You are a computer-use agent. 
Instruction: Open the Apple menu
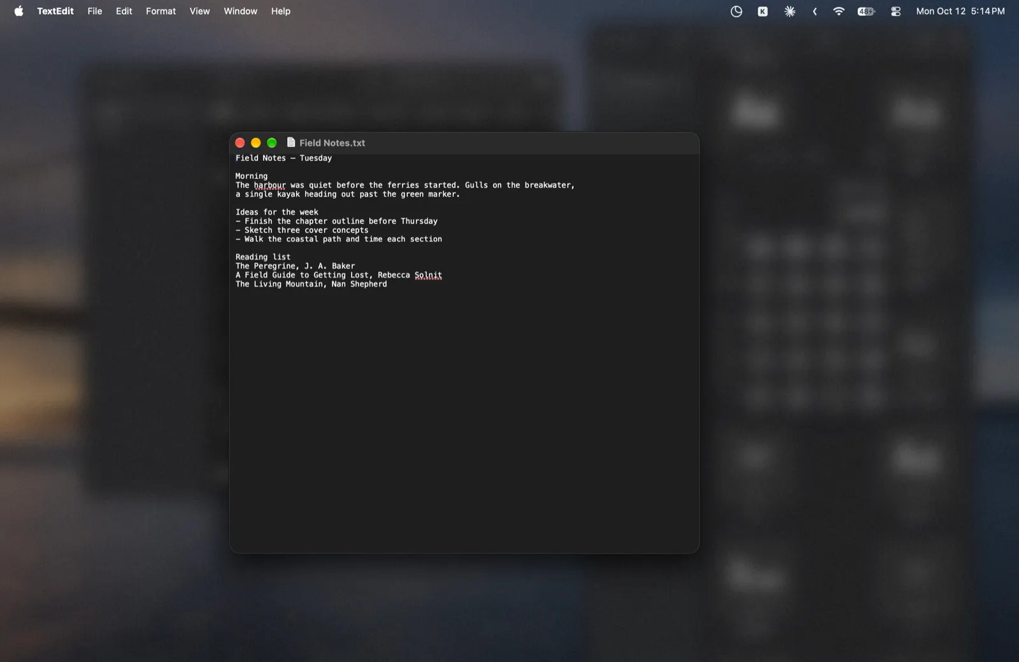pos(18,11)
